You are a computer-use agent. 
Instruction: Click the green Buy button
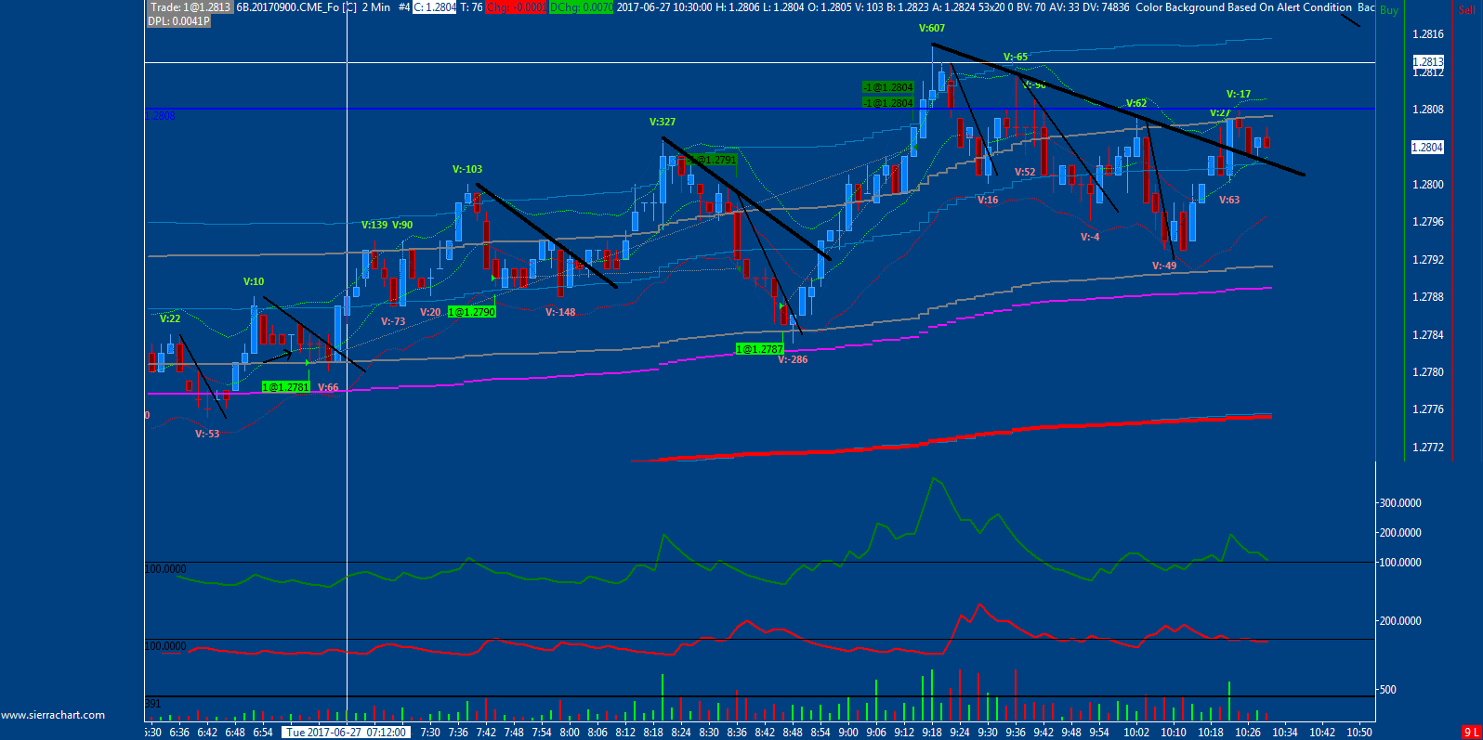(1388, 10)
